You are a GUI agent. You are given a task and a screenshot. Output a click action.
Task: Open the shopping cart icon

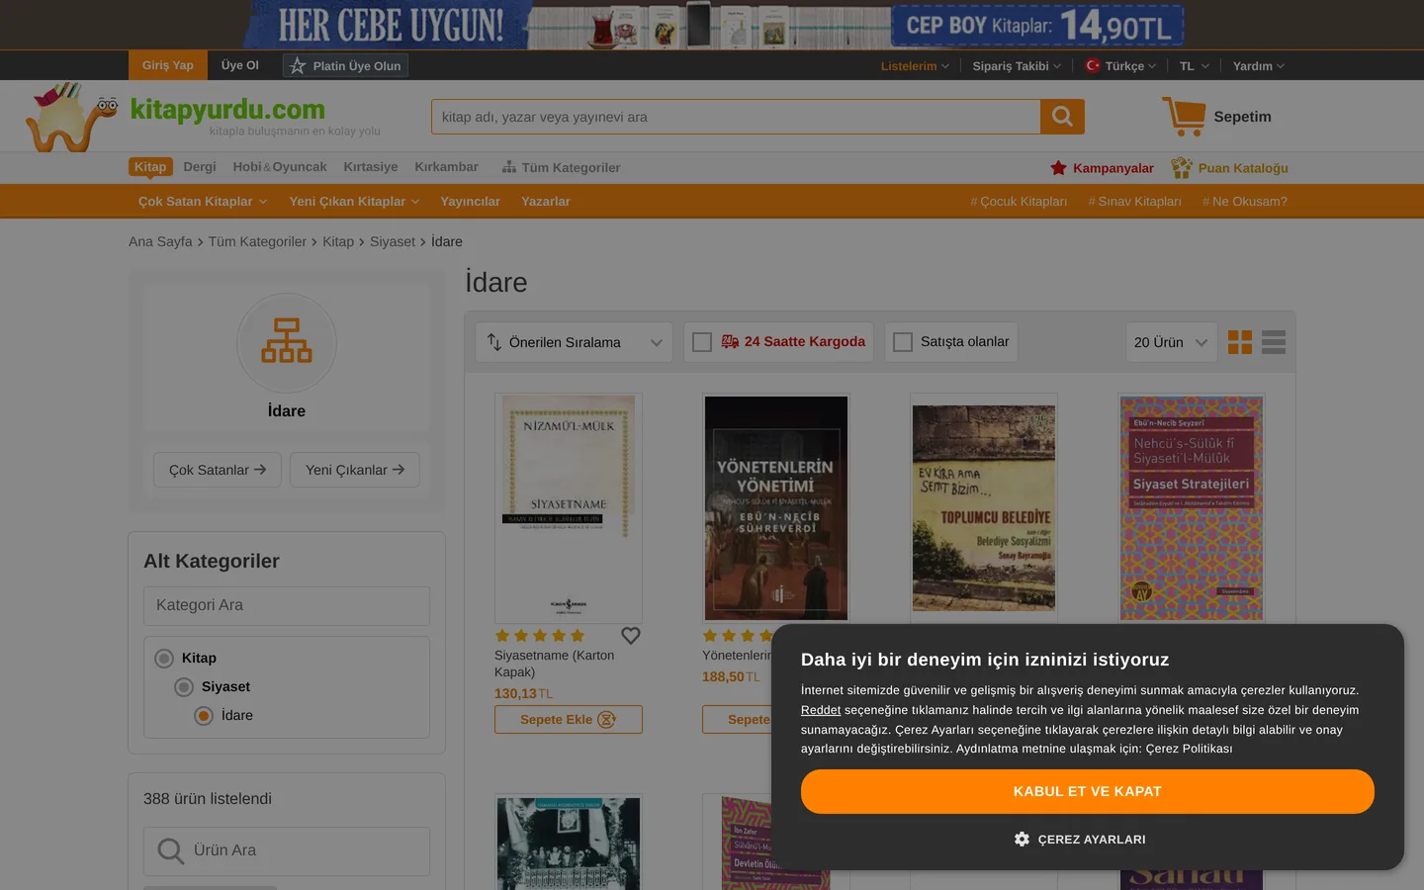(1184, 117)
